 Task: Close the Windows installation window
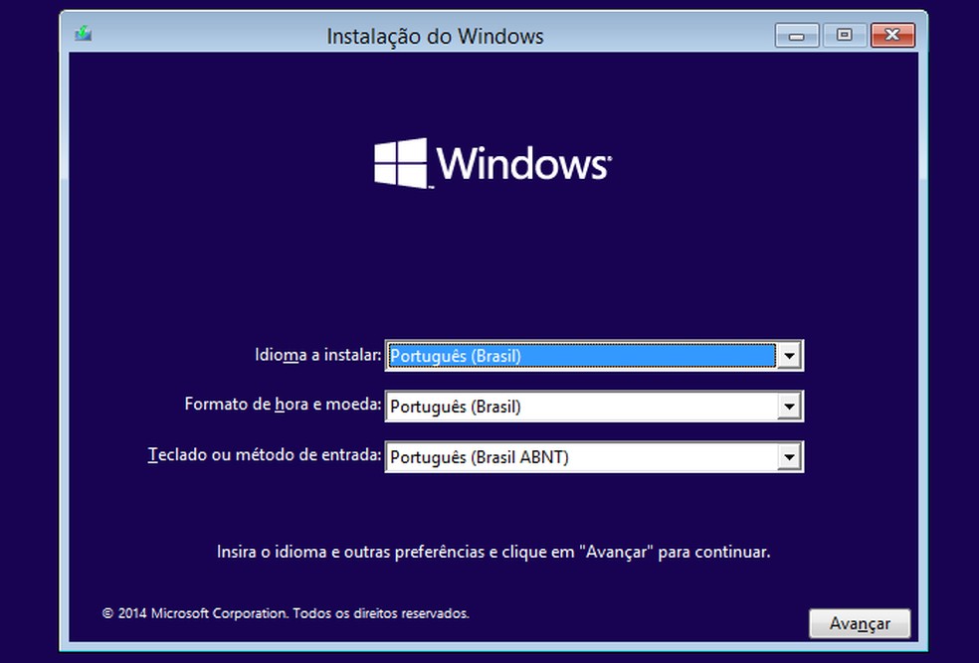[892, 34]
